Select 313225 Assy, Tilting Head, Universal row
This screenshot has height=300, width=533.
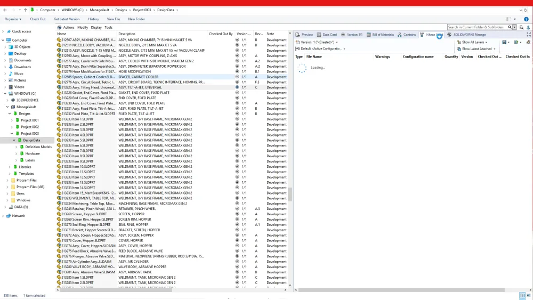coord(172,87)
